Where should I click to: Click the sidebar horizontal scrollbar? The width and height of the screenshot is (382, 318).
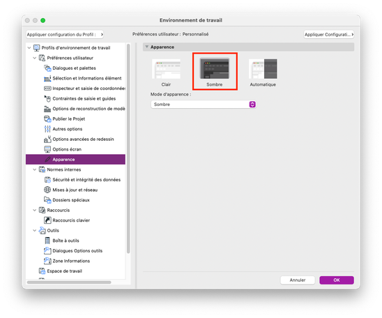69,282
